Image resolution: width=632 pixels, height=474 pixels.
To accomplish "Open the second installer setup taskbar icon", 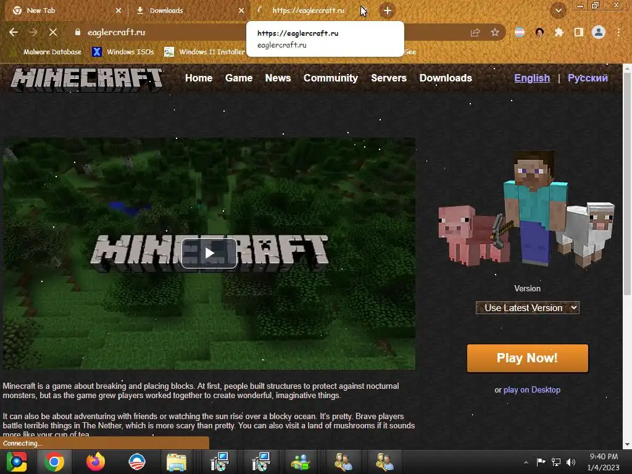I will click(260, 462).
